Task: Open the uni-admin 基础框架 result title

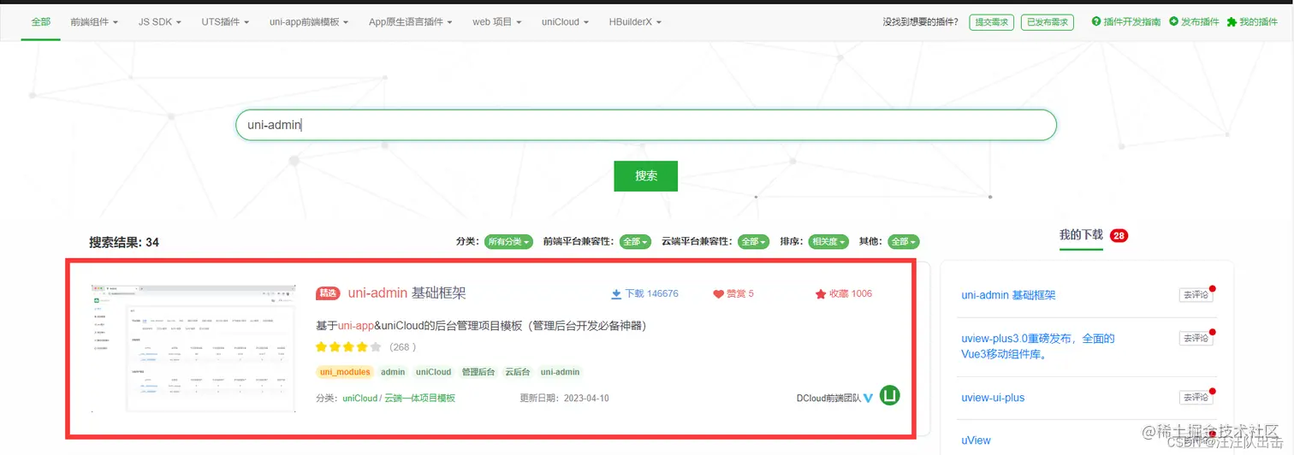Action: pyautogui.click(x=407, y=293)
